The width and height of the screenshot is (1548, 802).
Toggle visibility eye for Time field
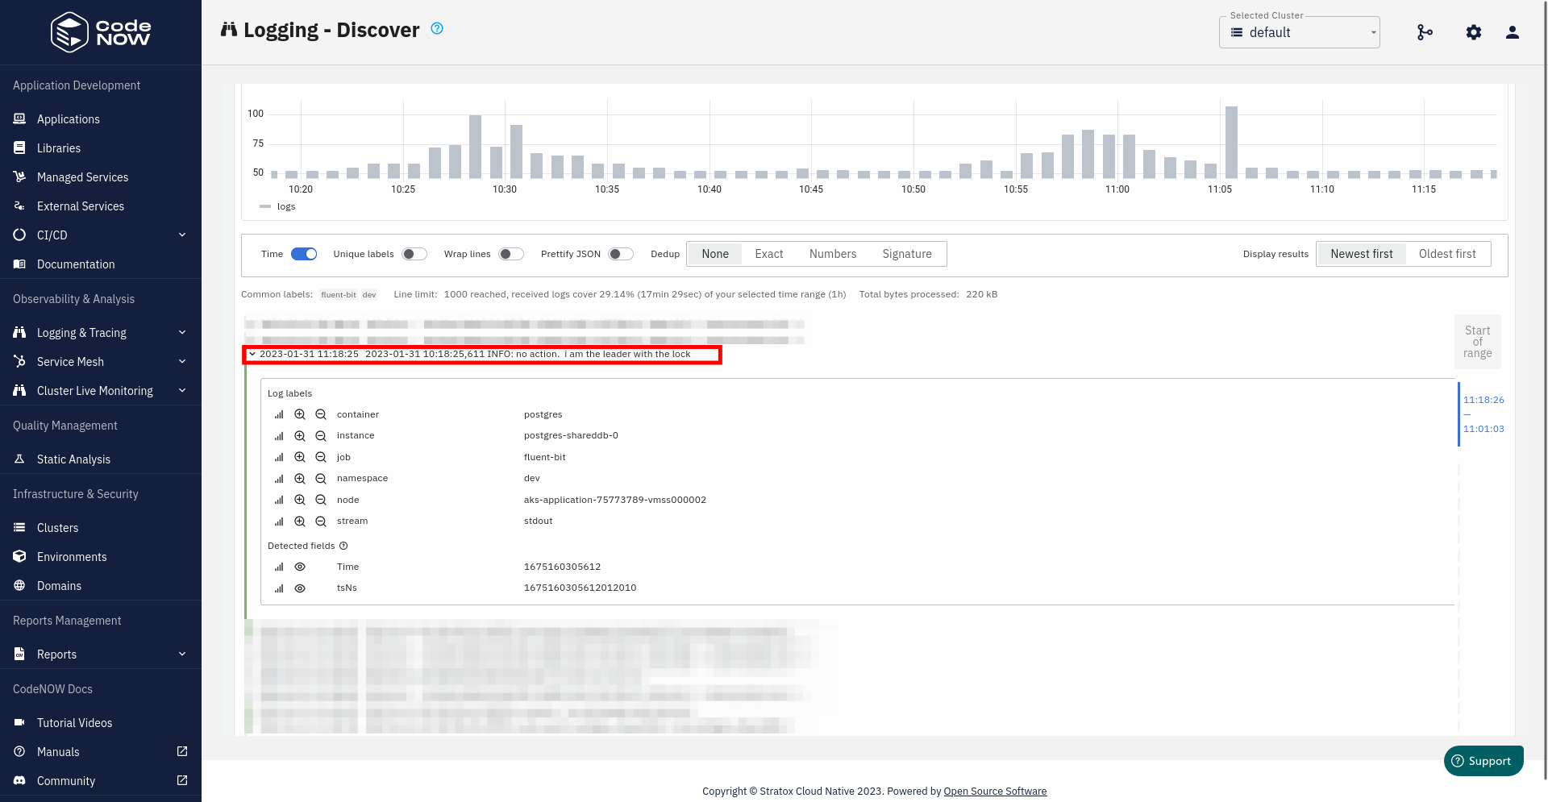tap(300, 567)
